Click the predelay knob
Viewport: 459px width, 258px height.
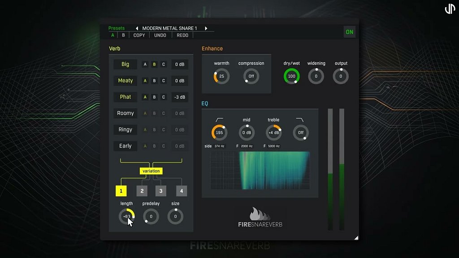point(151,216)
